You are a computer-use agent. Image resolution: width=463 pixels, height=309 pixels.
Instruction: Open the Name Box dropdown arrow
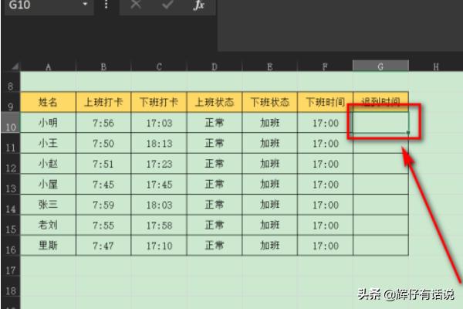(x=85, y=5)
